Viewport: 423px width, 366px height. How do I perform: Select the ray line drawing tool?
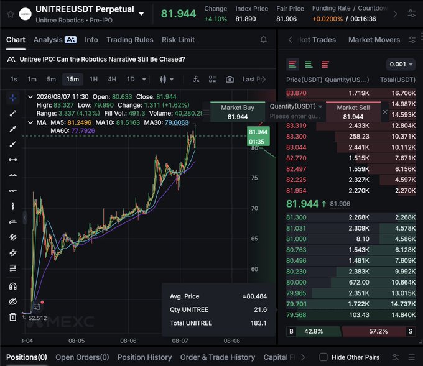(x=12, y=144)
